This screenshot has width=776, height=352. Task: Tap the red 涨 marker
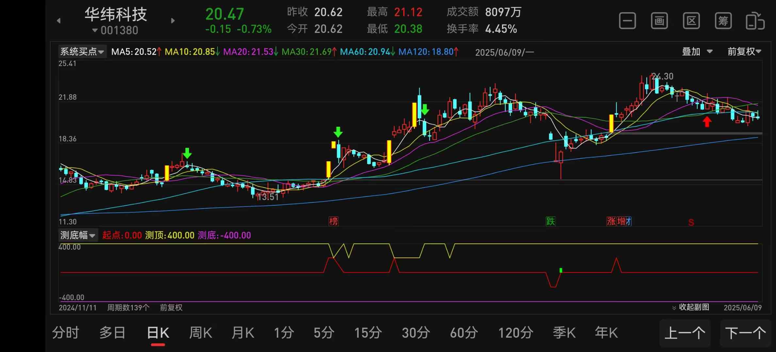click(611, 221)
